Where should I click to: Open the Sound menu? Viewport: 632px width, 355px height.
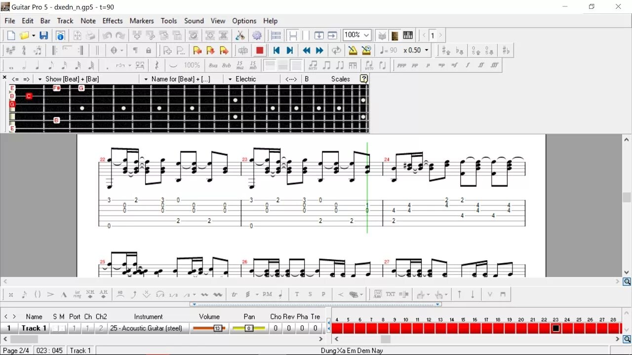pyautogui.click(x=194, y=21)
